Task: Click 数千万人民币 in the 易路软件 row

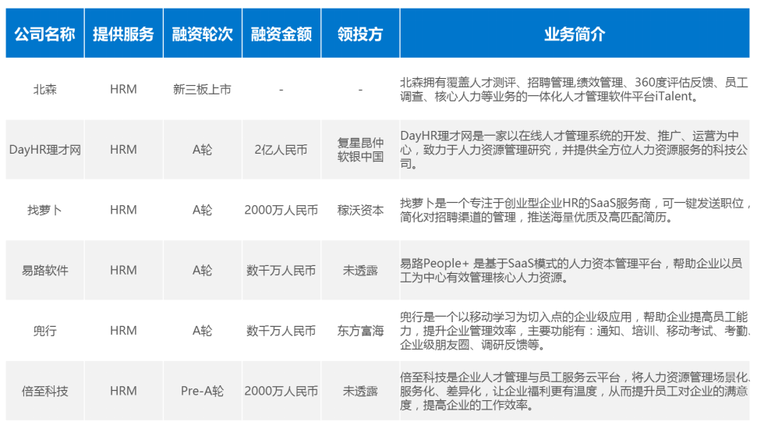Action: (281, 271)
